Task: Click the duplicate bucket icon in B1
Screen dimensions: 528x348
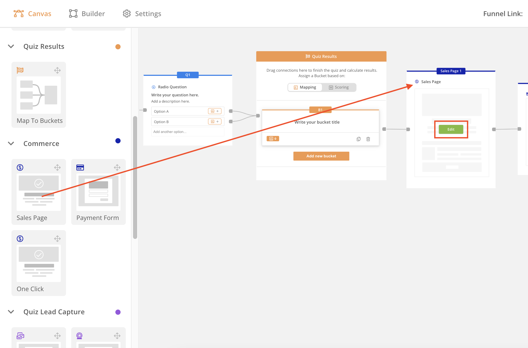Action: click(358, 139)
